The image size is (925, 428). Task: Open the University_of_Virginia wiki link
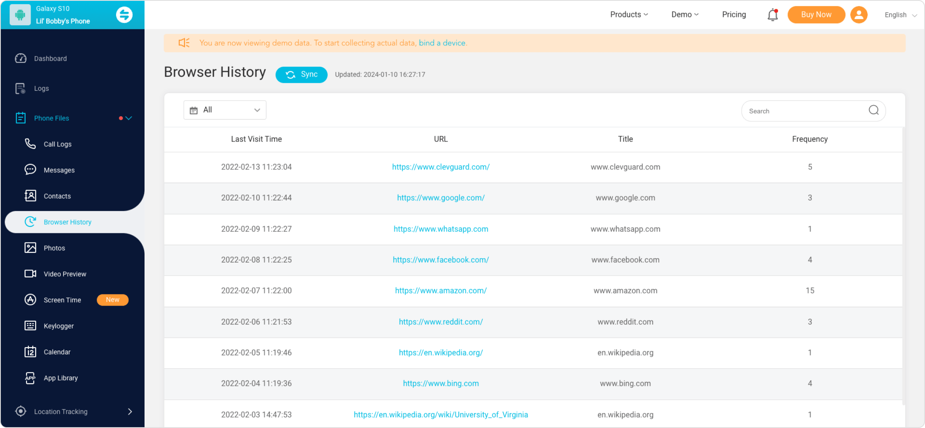pyautogui.click(x=441, y=414)
